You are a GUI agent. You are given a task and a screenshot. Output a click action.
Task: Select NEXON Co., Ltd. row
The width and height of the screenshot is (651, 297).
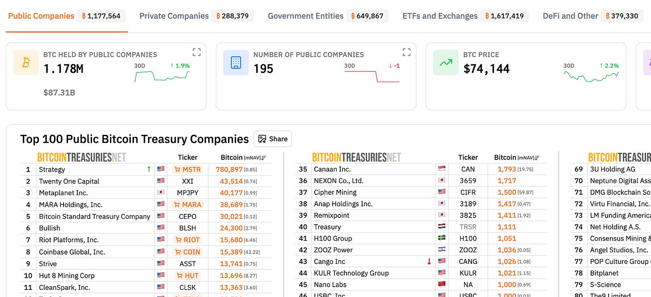point(338,181)
